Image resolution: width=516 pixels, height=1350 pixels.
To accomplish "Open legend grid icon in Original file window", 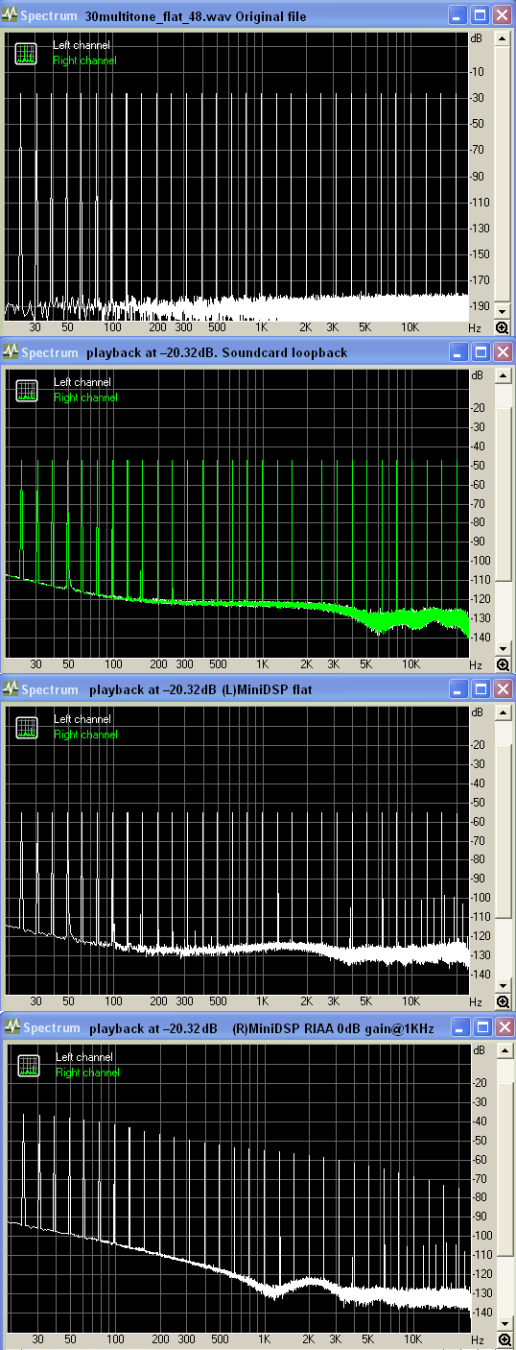I will (26, 53).
